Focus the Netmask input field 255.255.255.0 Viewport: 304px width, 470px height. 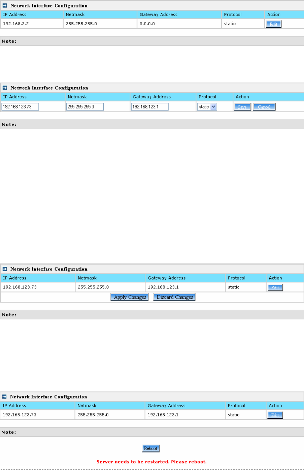[85, 107]
